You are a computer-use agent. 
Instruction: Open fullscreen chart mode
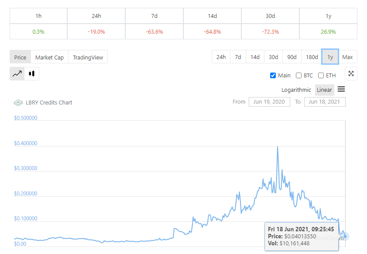click(x=351, y=73)
